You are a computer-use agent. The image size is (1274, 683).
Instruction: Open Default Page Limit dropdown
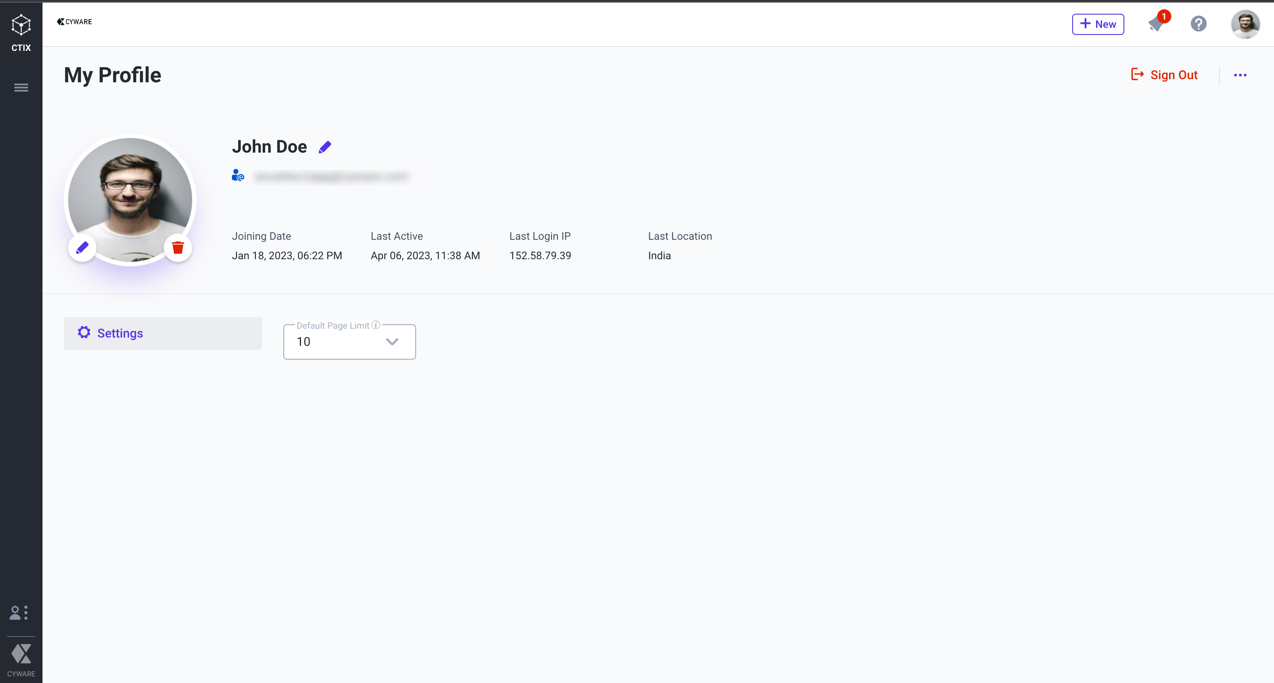336,341
